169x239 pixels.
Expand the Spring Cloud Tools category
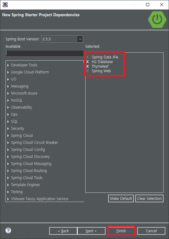point(8,178)
